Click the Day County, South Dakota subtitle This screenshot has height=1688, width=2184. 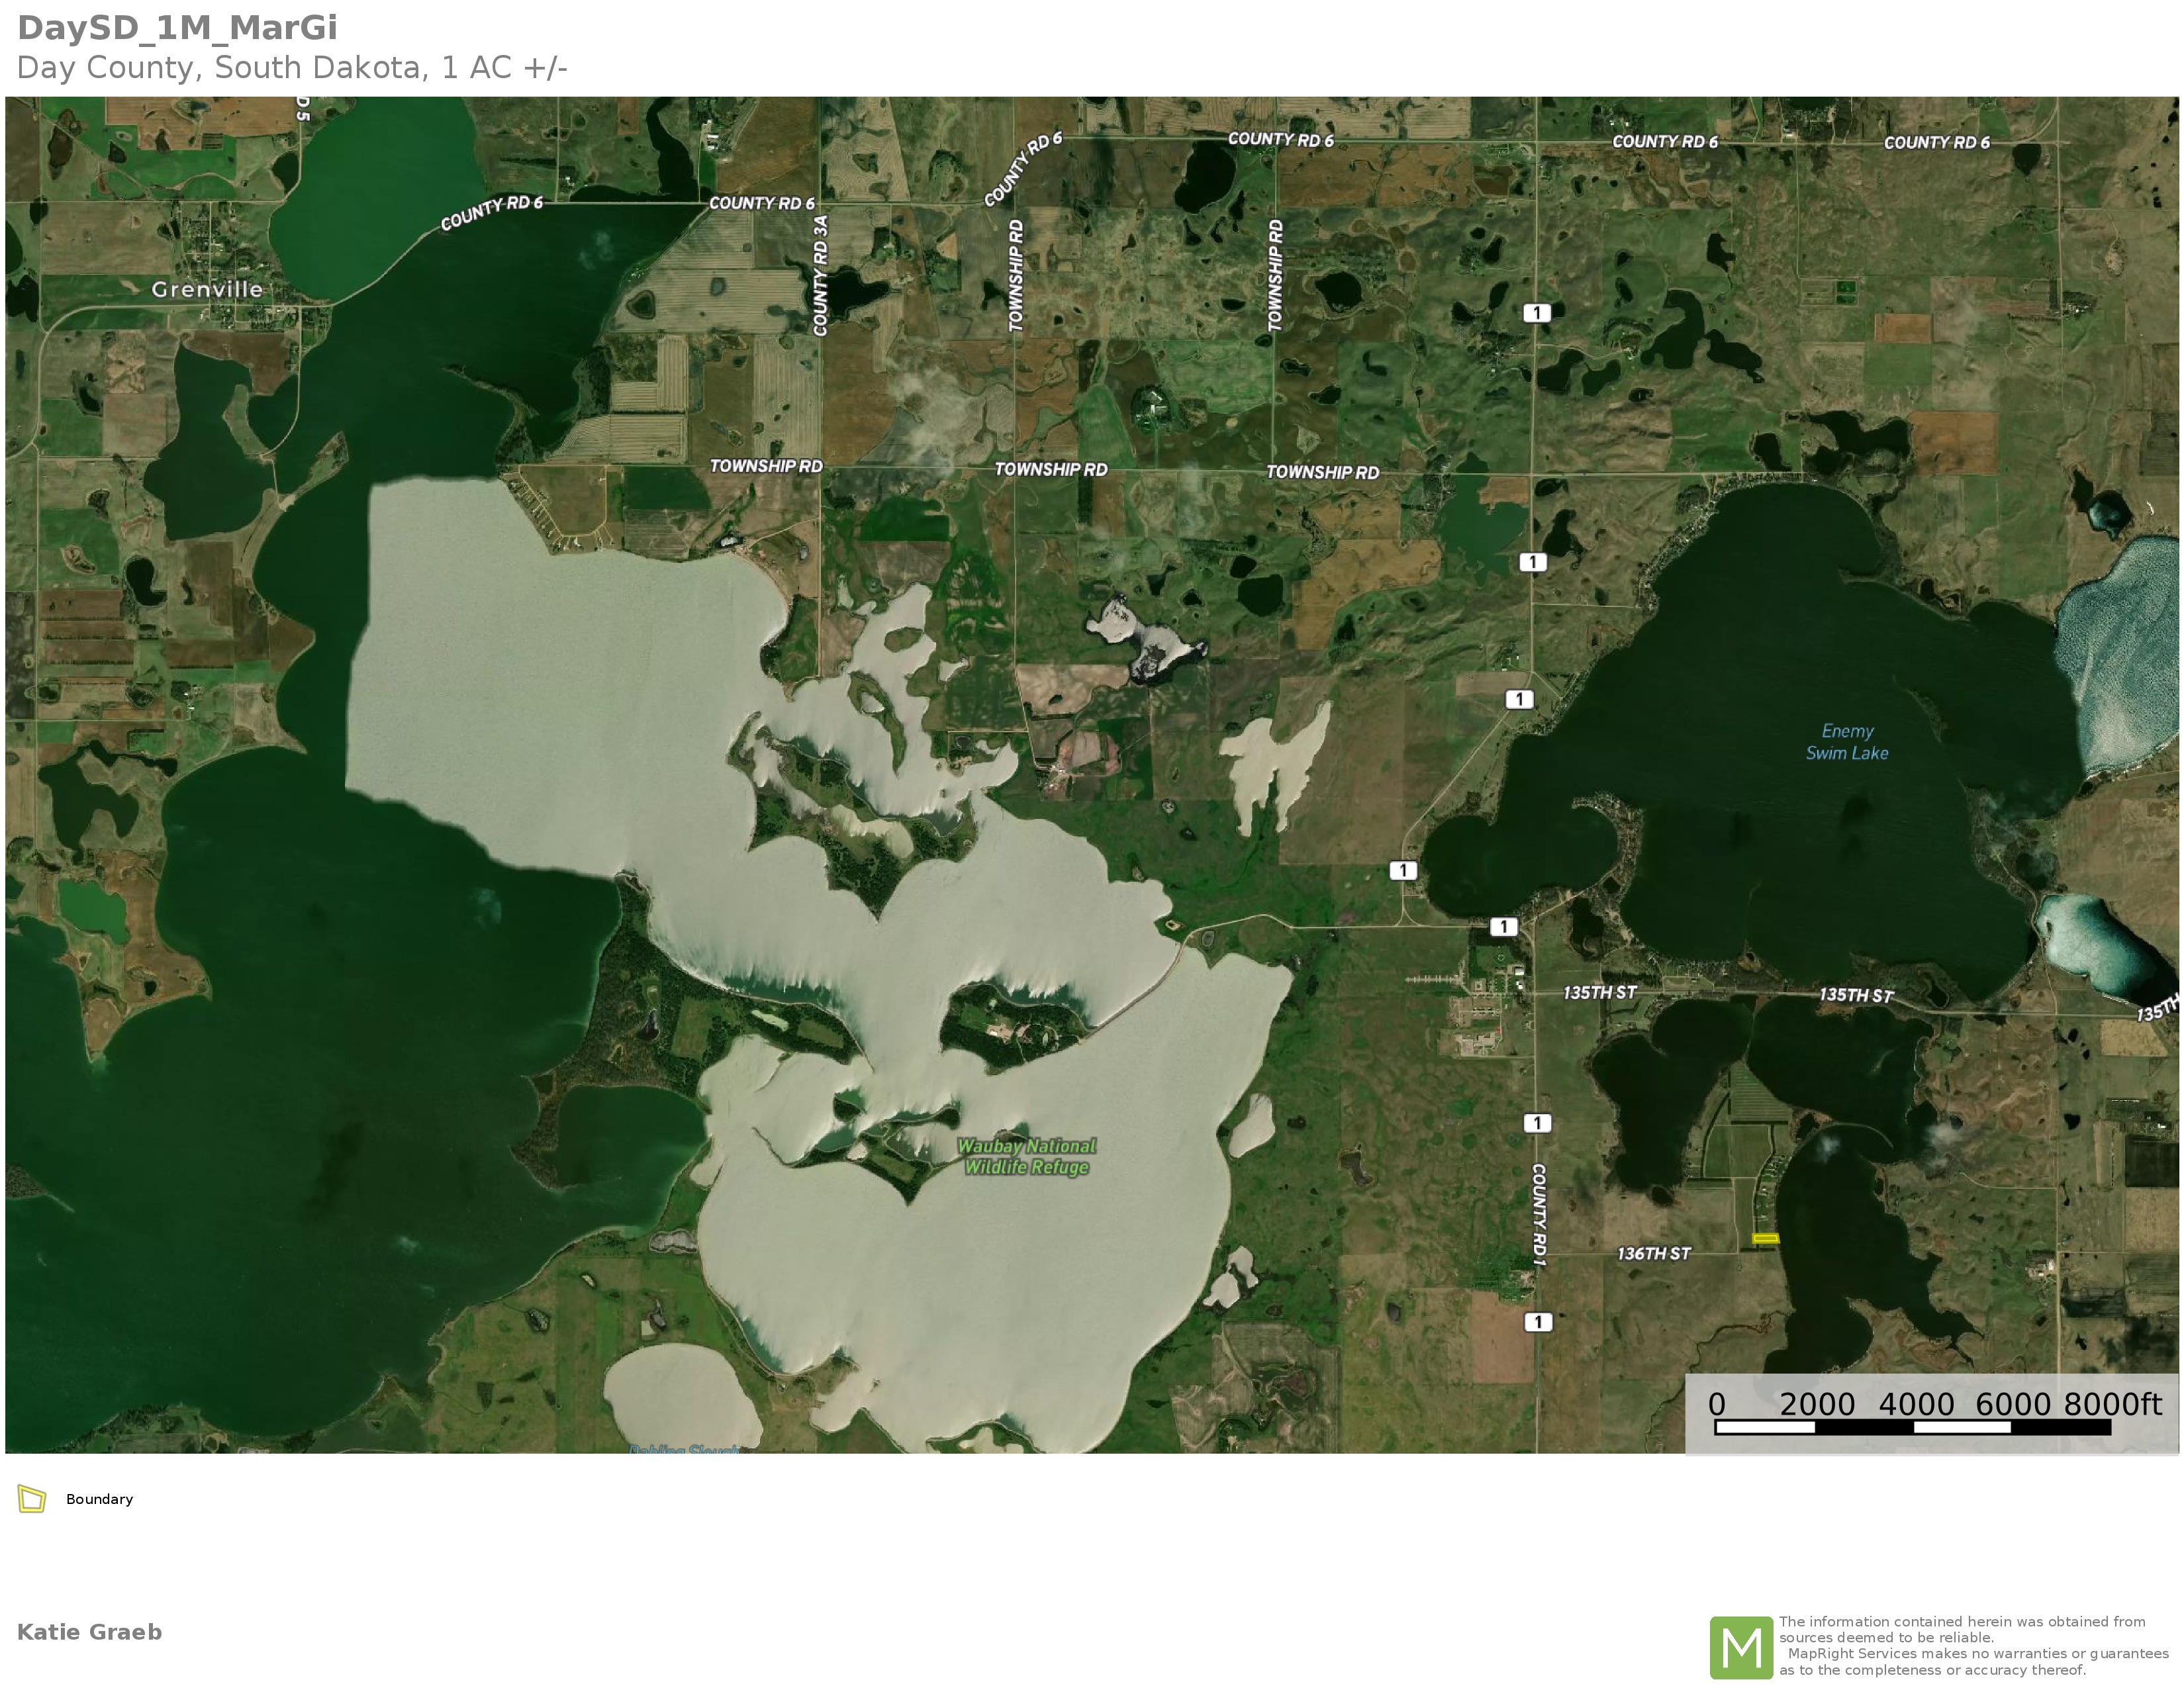pyautogui.click(x=292, y=68)
